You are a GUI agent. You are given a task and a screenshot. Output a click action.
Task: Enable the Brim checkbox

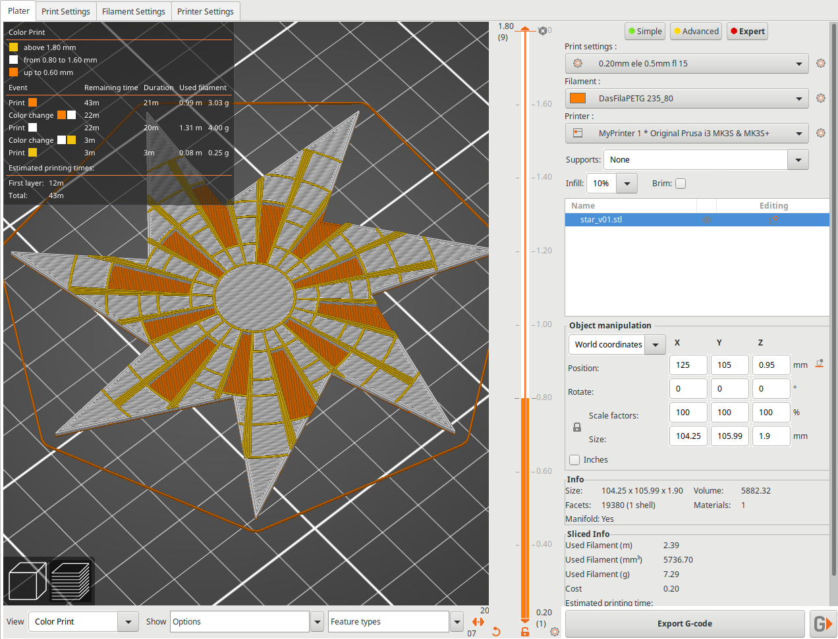point(681,184)
